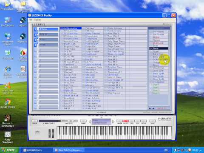Open the SETUP page button
The image size is (204, 153).
coord(143,121)
